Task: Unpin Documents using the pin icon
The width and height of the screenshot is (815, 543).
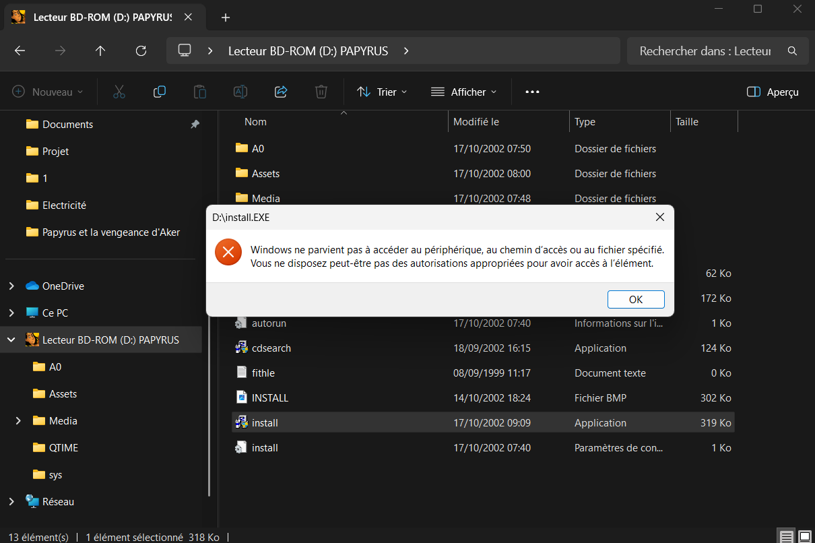Action: pyautogui.click(x=195, y=125)
